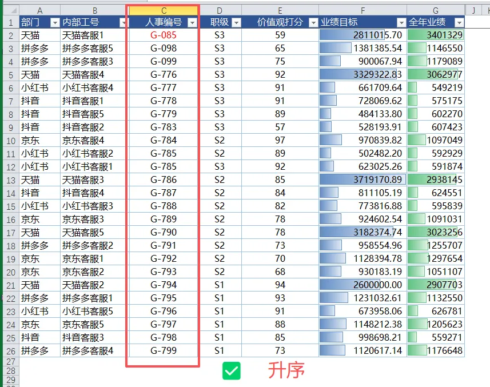Click the 全年业绩 header cell
The height and width of the screenshot is (387, 490).
[x=436, y=22]
